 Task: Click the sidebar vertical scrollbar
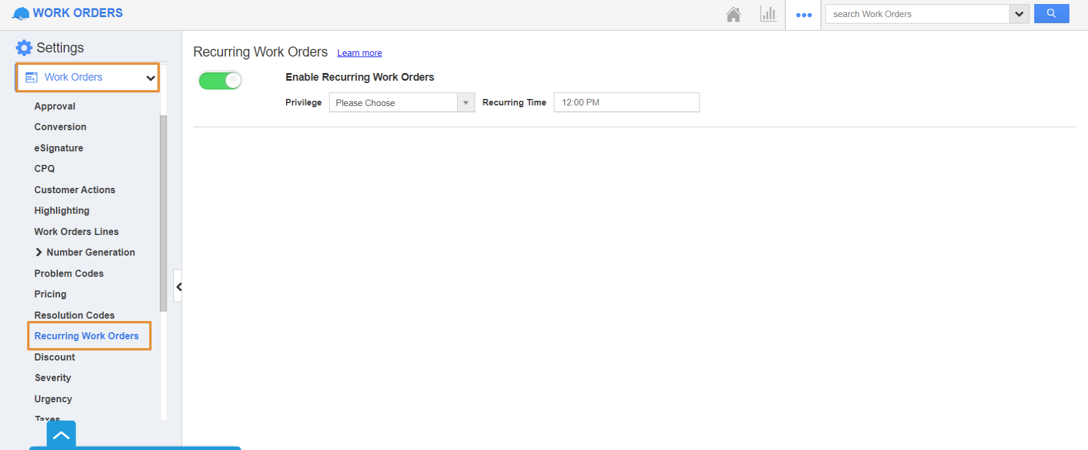[x=163, y=212]
